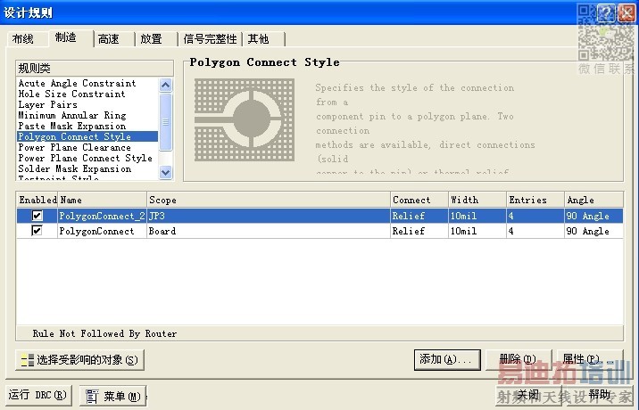Click the Width column header
This screenshot has width=639, height=410.
pos(477,200)
